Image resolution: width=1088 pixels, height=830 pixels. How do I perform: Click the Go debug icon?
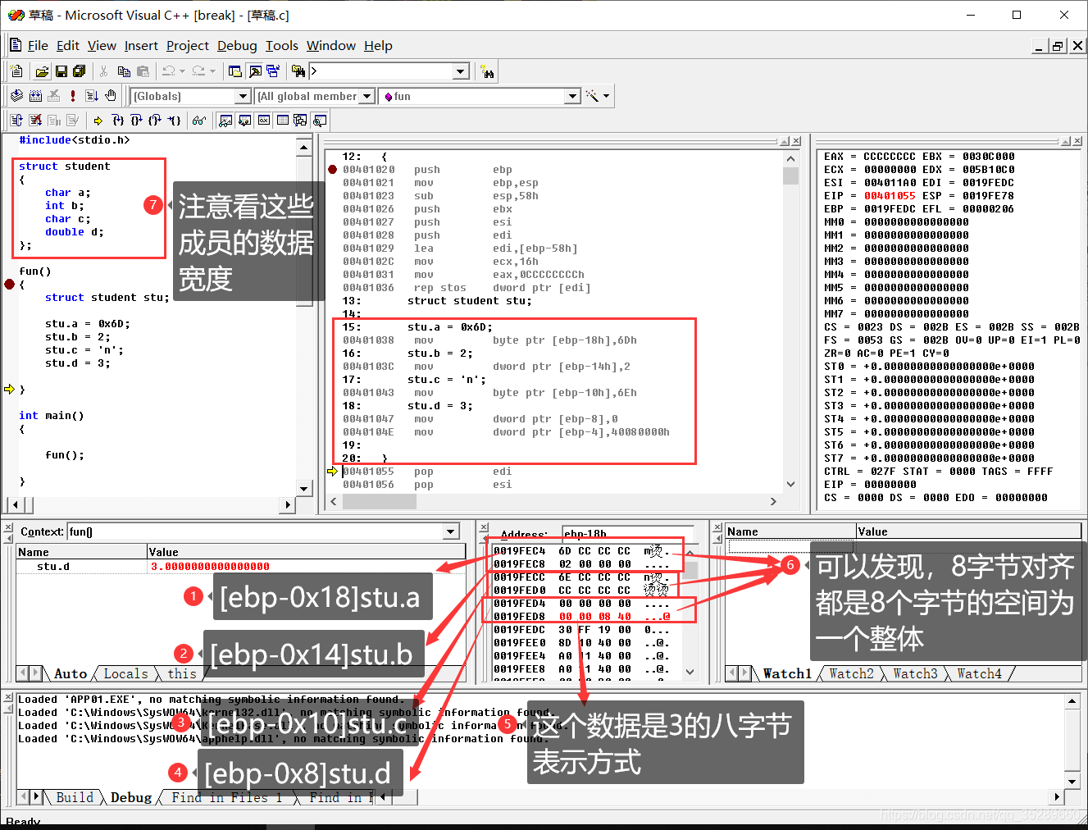tap(92, 96)
